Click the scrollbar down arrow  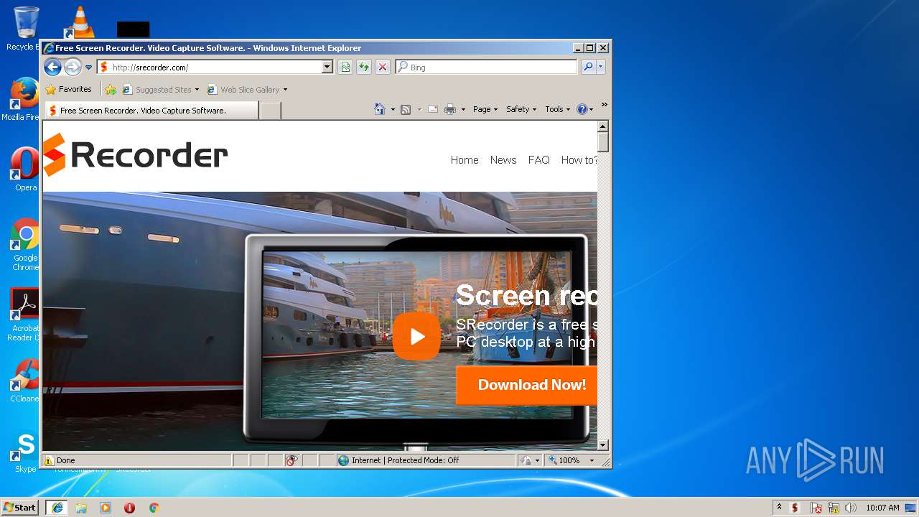603,445
